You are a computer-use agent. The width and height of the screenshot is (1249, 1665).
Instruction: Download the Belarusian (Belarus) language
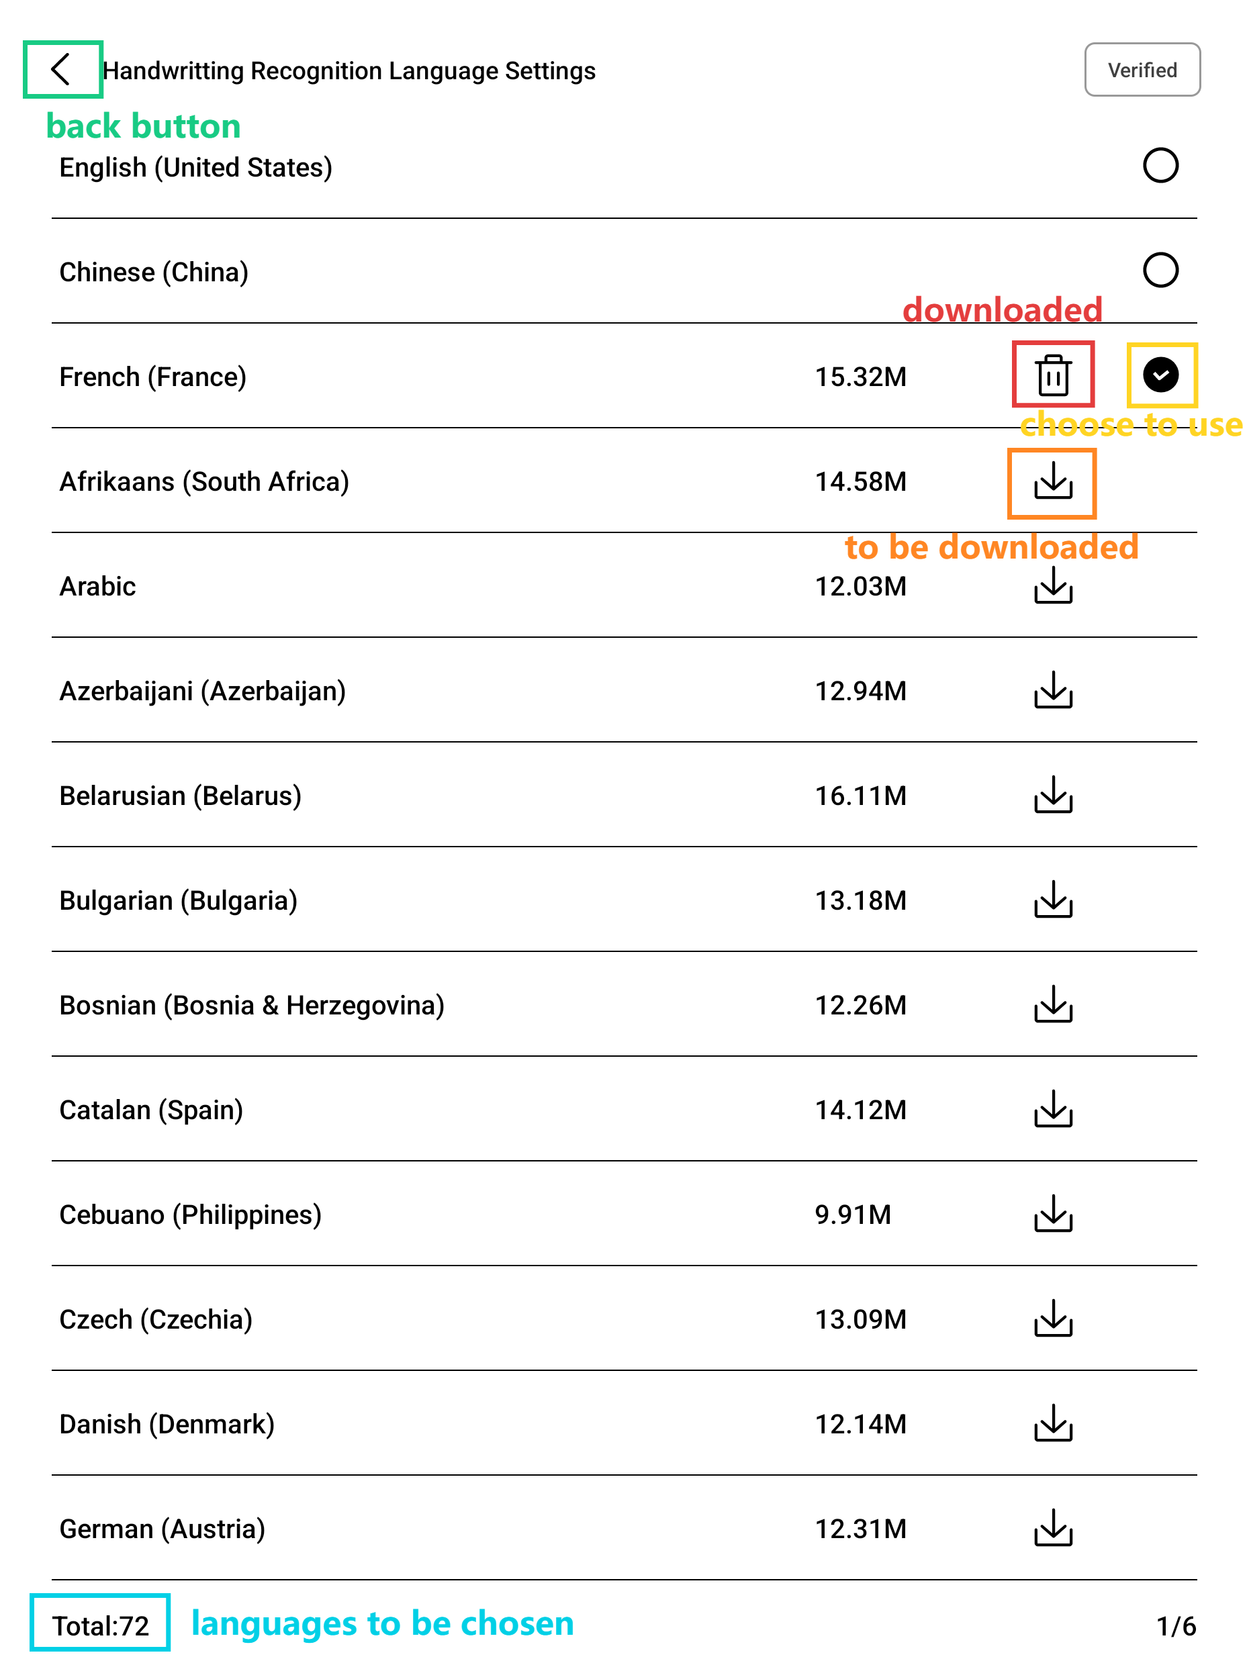tap(1052, 795)
